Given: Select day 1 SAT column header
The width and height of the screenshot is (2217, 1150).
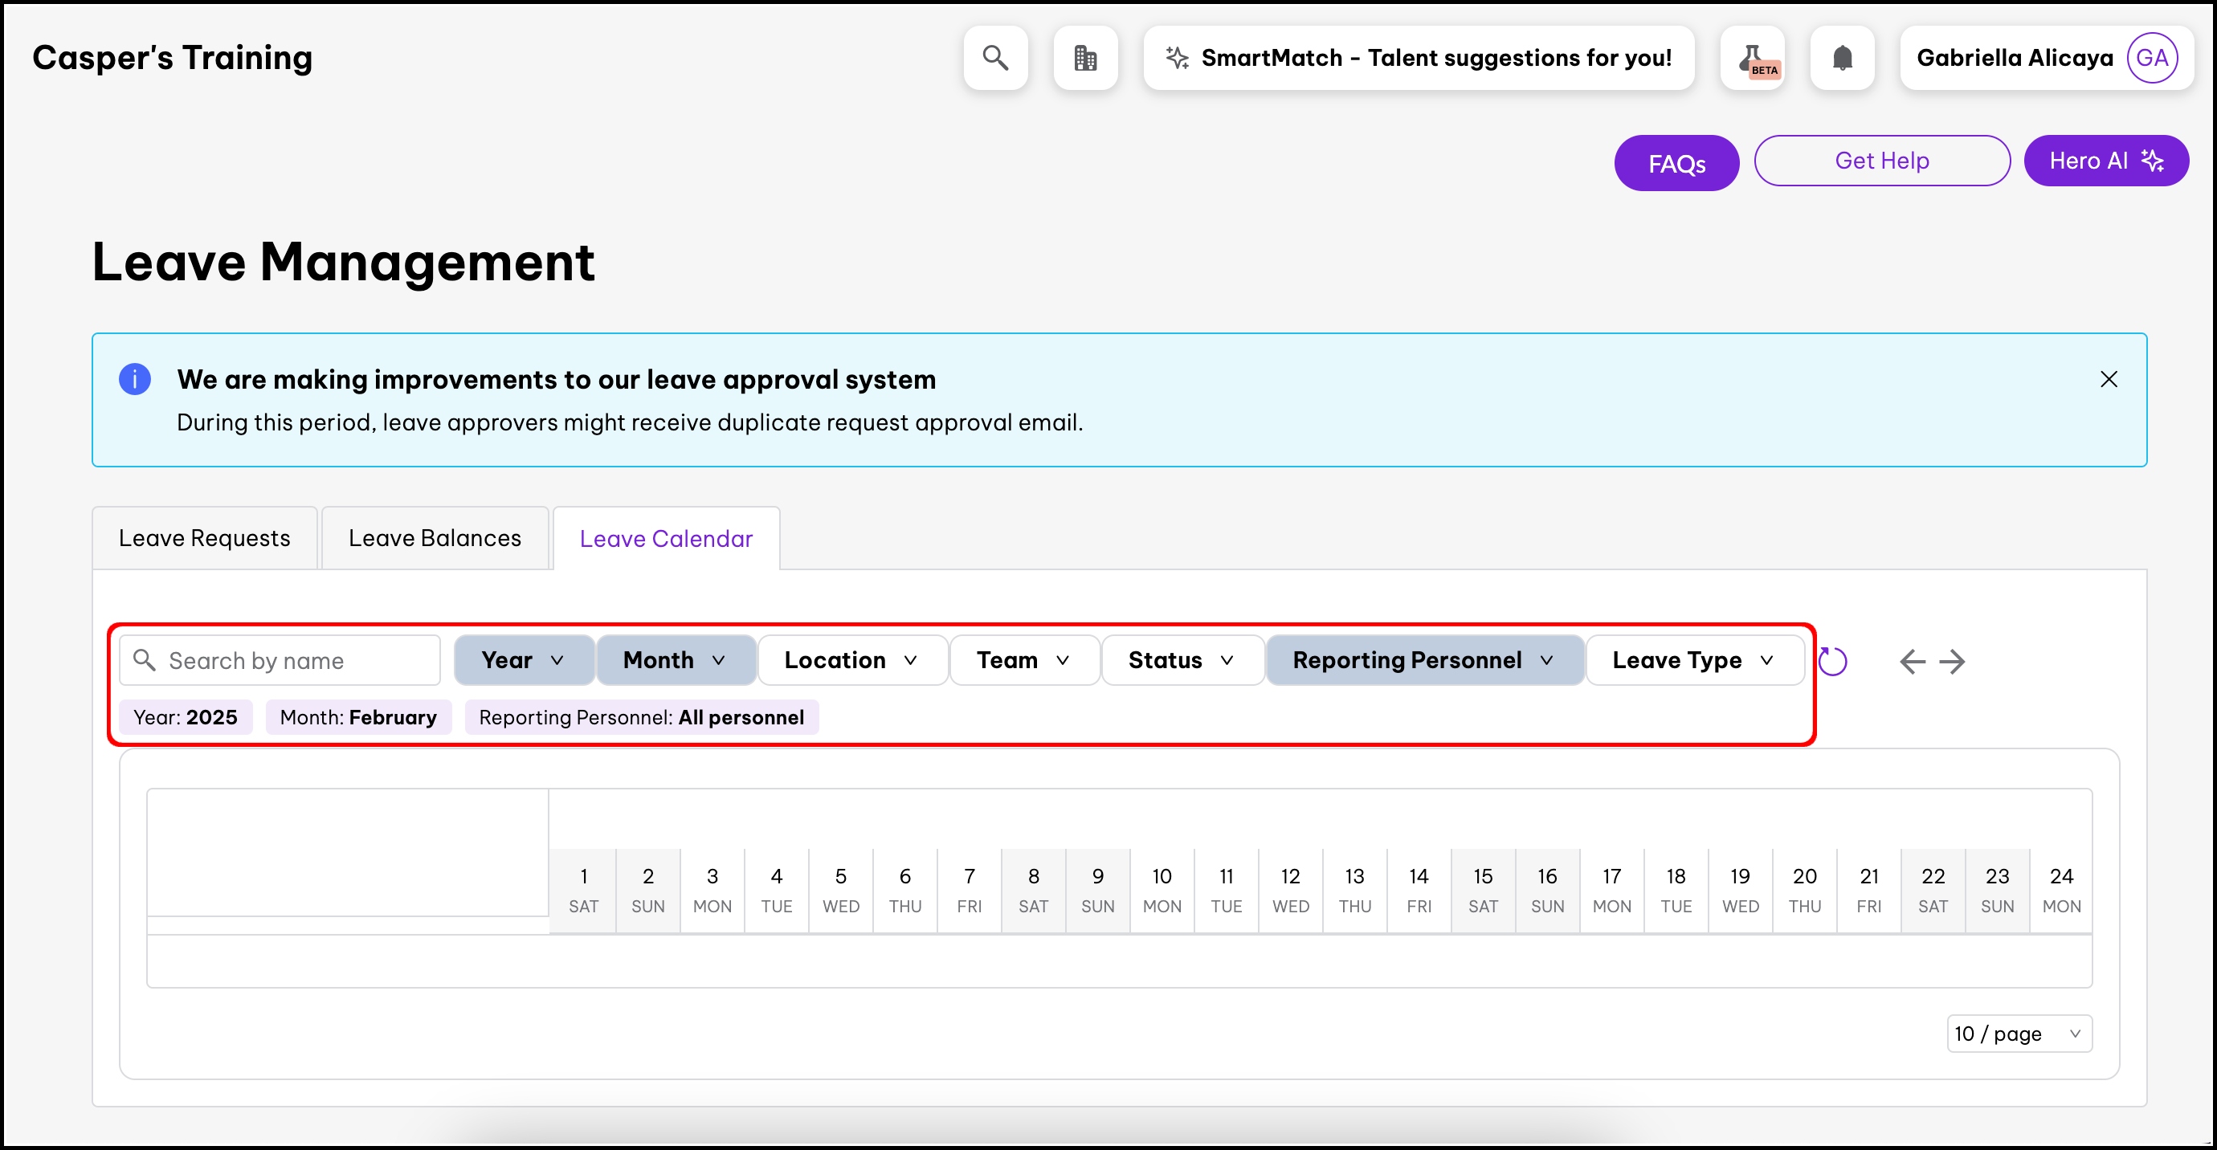Looking at the screenshot, I should click(x=583, y=891).
